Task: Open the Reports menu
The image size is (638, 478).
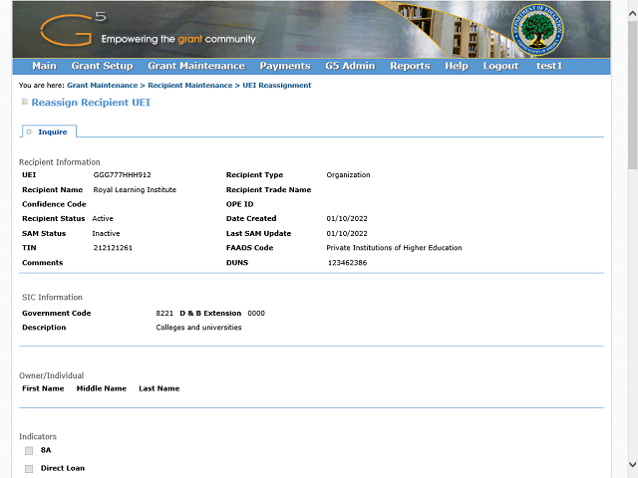Action: tap(410, 66)
